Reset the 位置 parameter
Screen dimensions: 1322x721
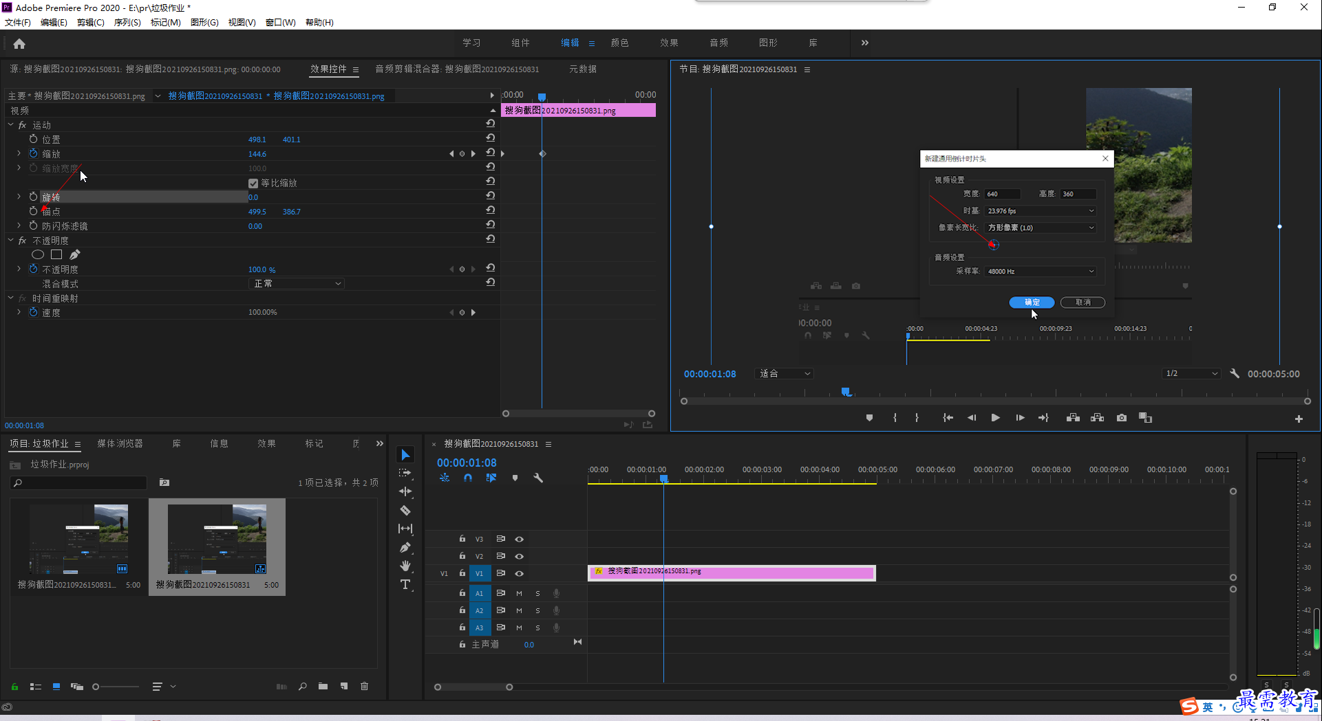coord(490,137)
